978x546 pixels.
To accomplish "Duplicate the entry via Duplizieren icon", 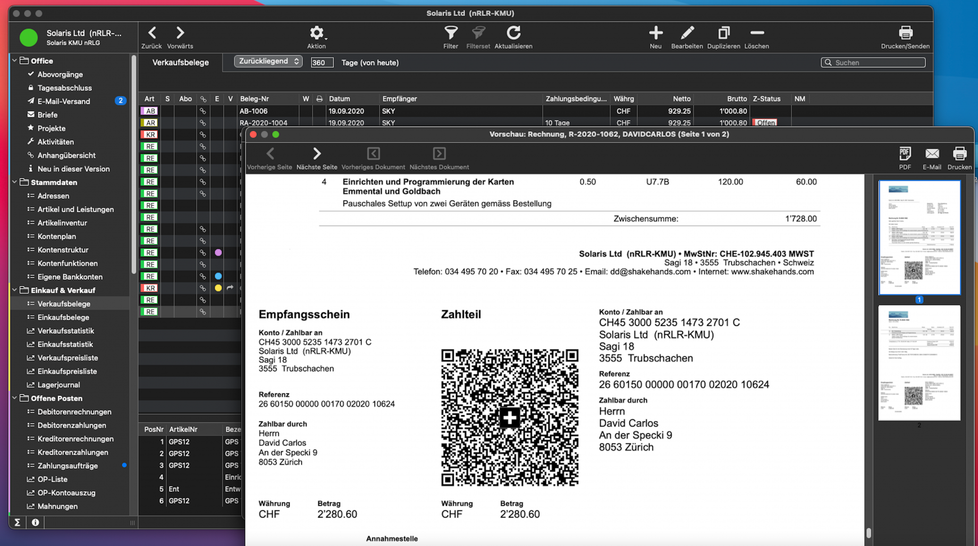I will [723, 33].
